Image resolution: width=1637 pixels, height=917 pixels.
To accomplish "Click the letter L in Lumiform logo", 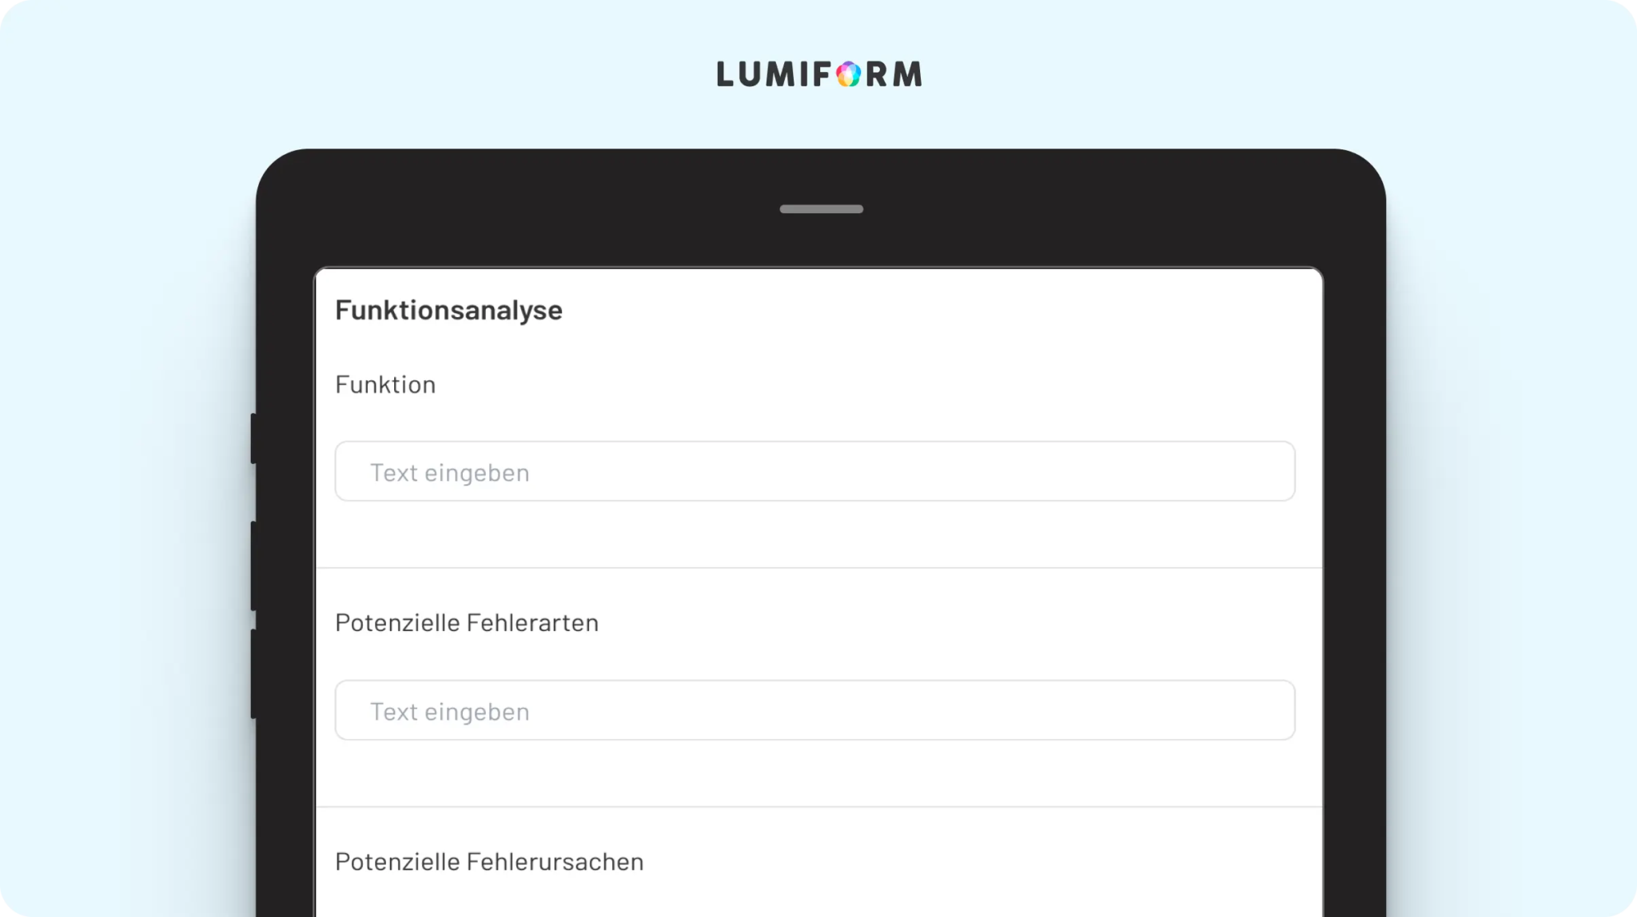I will (724, 74).
